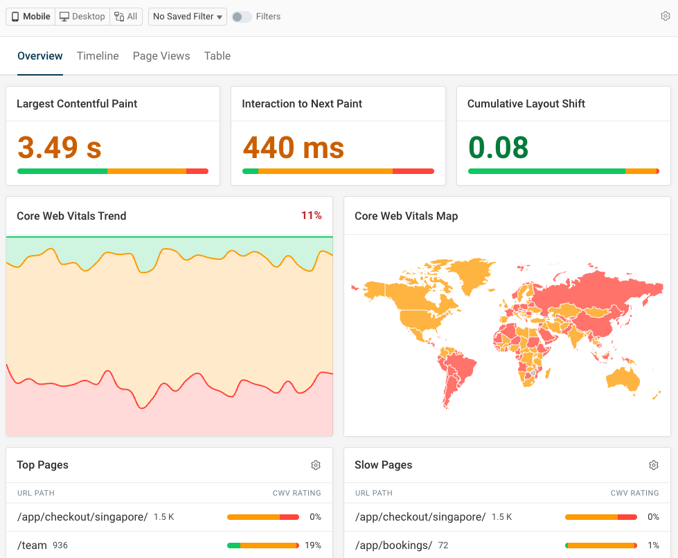
Task: Click the Overview tab
Action: 39,55
